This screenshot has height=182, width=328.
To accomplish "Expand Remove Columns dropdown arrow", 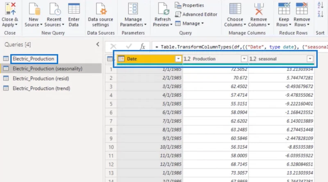I will point(269,25).
